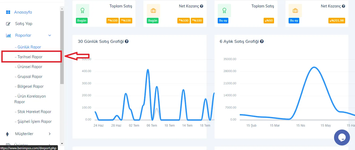Click the %50 badge
355x150 pixels.
click(269, 20)
